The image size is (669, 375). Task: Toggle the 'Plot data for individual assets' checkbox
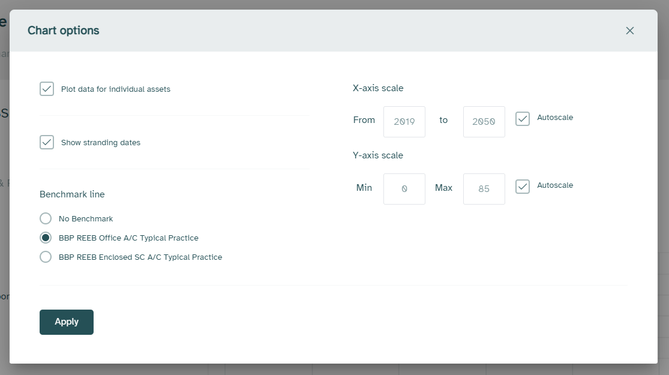[47, 89]
